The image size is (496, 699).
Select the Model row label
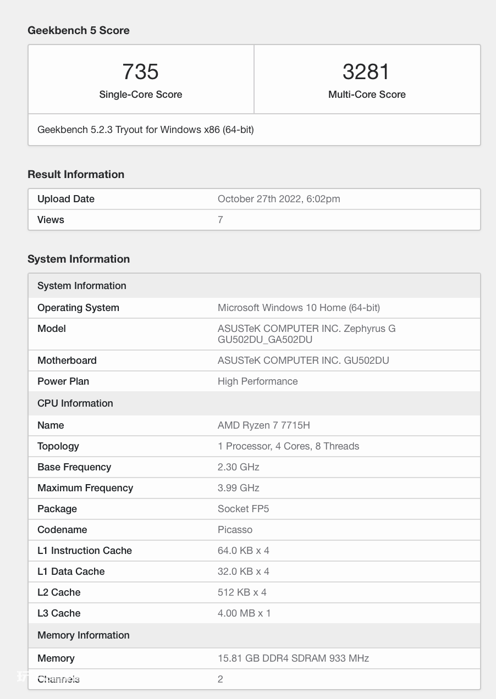tap(52, 329)
